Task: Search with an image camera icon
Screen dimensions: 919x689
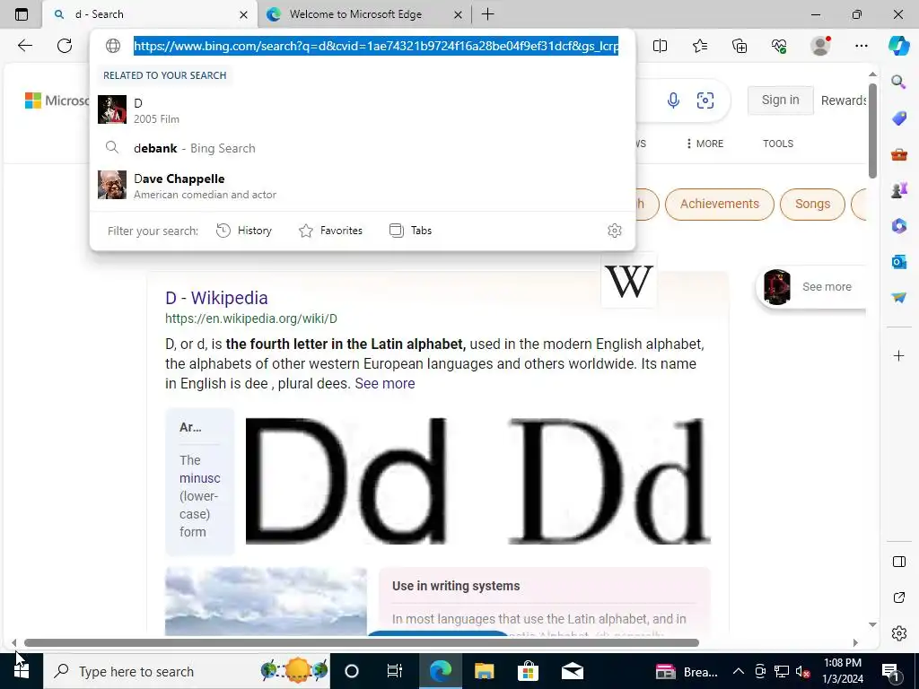Action: [705, 100]
